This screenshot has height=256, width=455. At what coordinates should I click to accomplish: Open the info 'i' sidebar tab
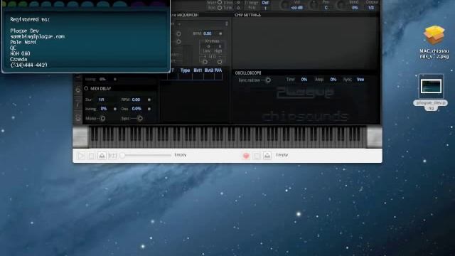tap(77, 105)
